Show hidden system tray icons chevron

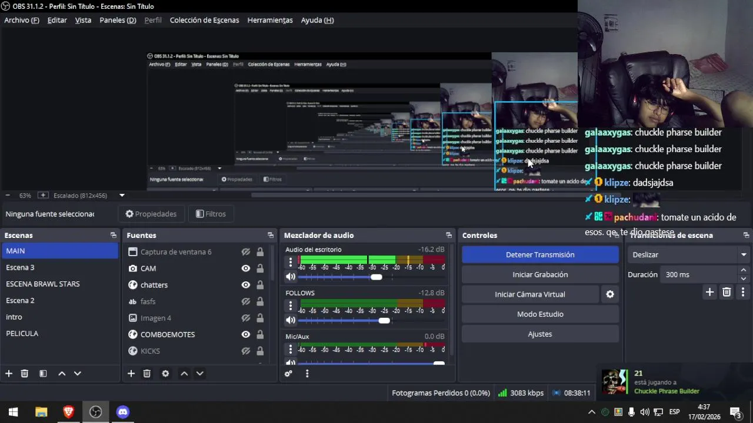tap(592, 412)
